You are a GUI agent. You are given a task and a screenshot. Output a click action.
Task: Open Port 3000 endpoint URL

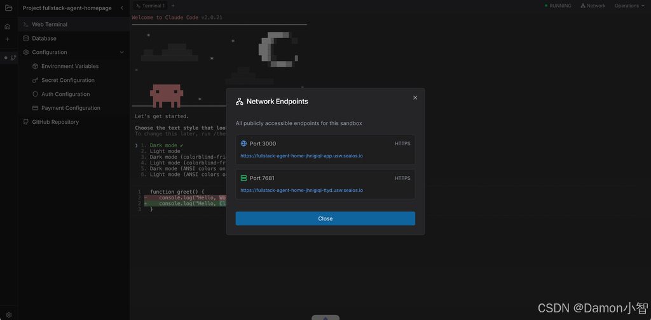click(x=302, y=156)
